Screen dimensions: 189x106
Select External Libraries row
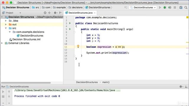[32, 43]
